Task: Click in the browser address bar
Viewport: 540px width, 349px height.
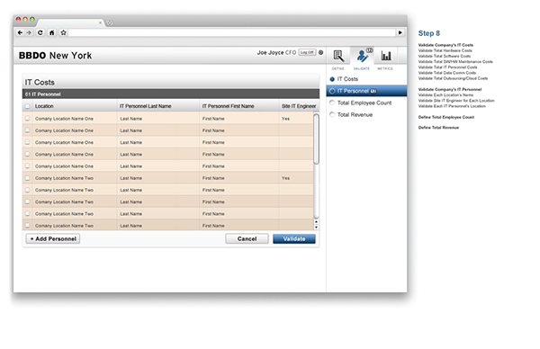Action: click(x=232, y=32)
